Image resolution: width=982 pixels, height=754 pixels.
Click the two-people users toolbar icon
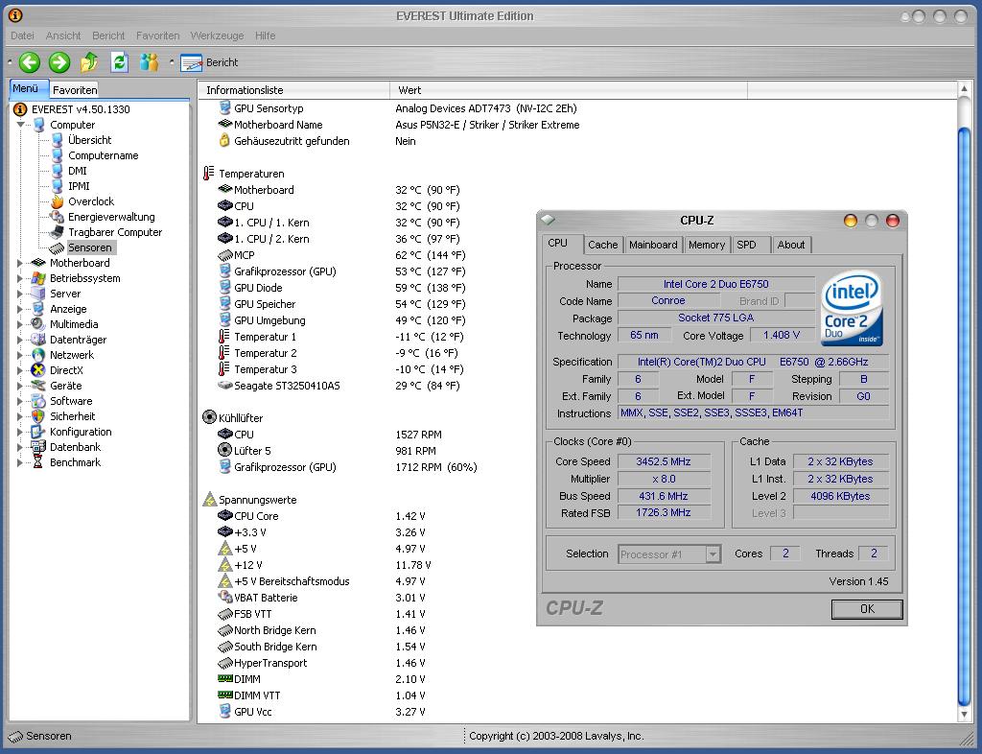click(149, 62)
